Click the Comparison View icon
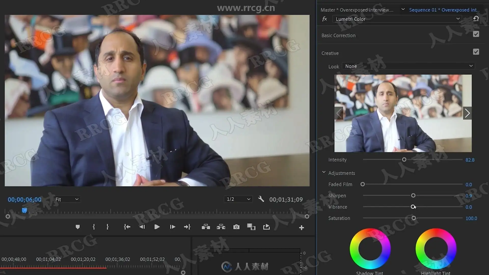The width and height of the screenshot is (489, 275). click(251, 227)
